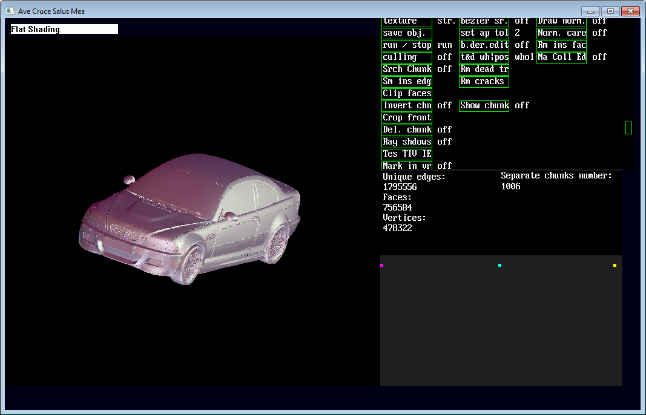Click the cyan square marker
The width and height of the screenshot is (646, 415).
point(499,266)
